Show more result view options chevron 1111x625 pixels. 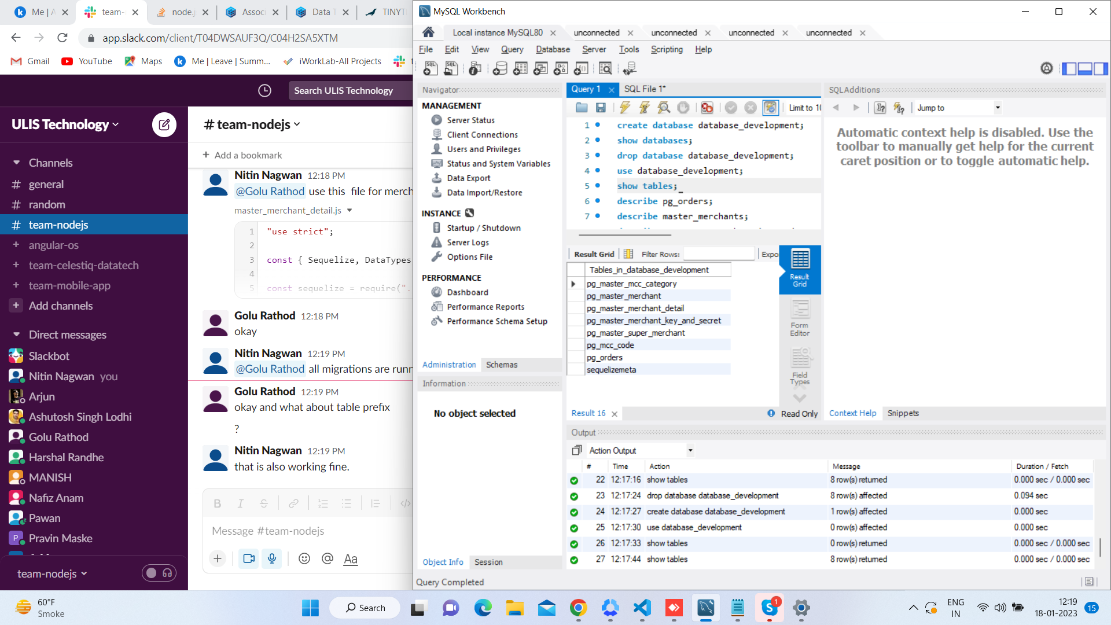[x=800, y=398]
